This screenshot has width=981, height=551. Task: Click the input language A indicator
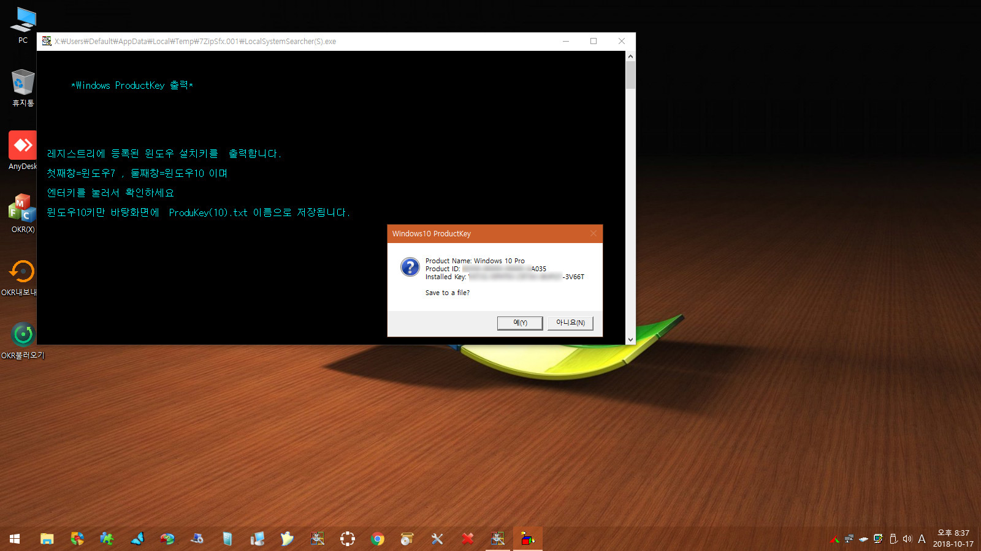922,539
